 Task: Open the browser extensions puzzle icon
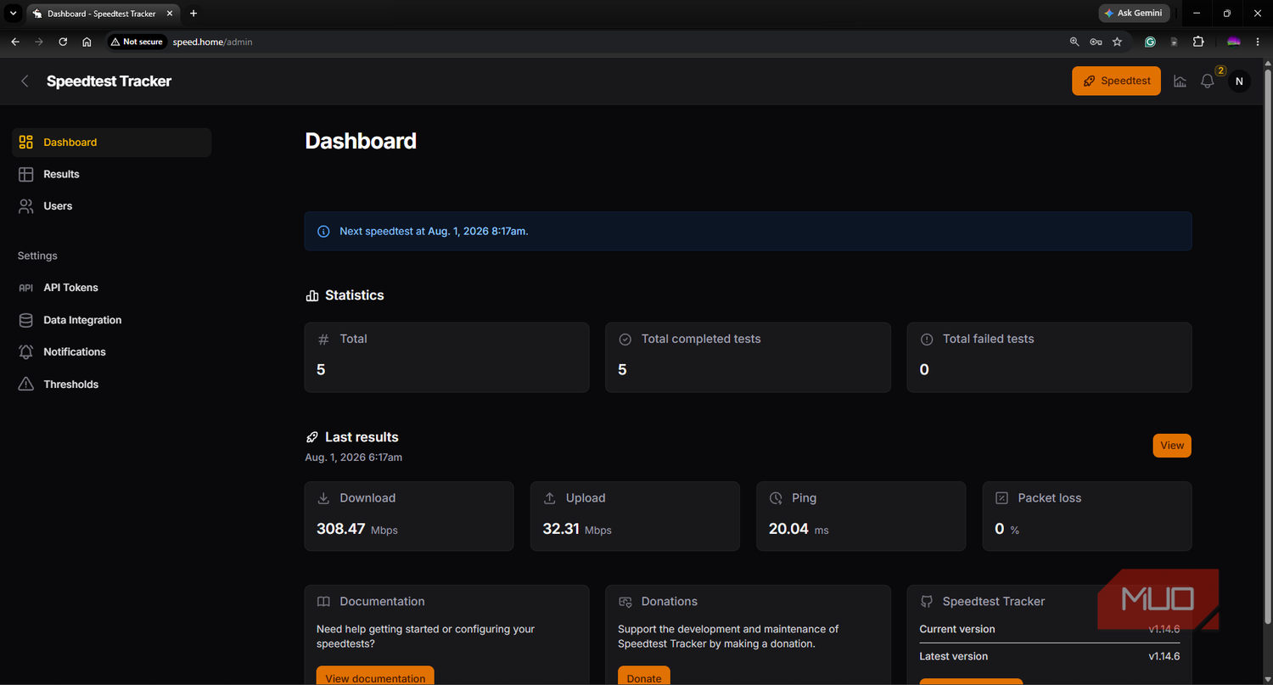(x=1198, y=42)
